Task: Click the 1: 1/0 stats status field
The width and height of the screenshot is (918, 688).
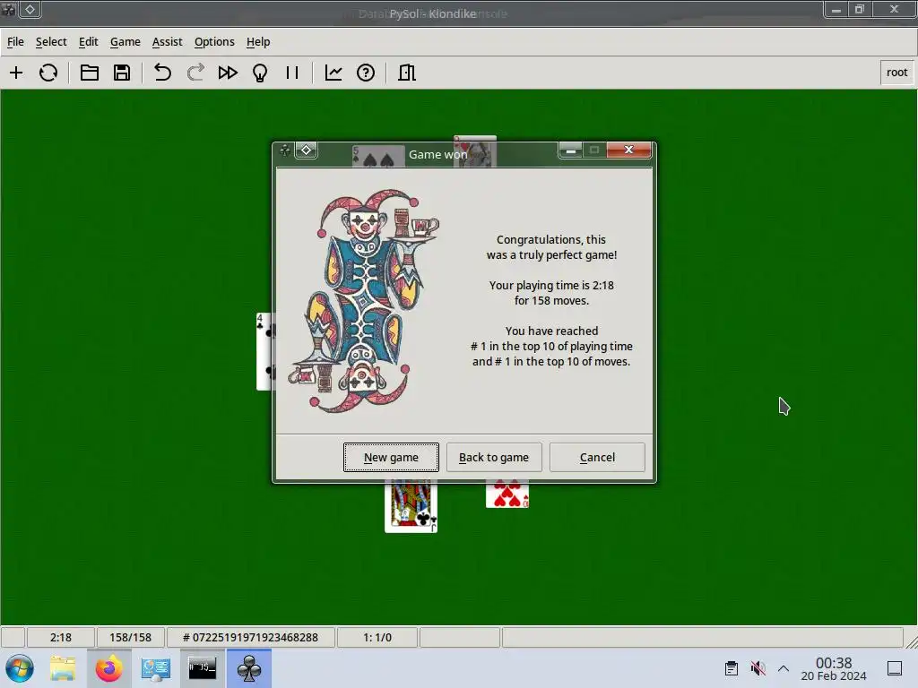Action: pyautogui.click(x=377, y=637)
